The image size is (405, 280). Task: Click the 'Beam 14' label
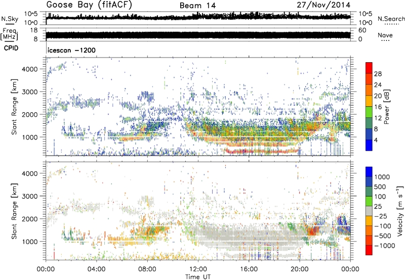pos(197,6)
